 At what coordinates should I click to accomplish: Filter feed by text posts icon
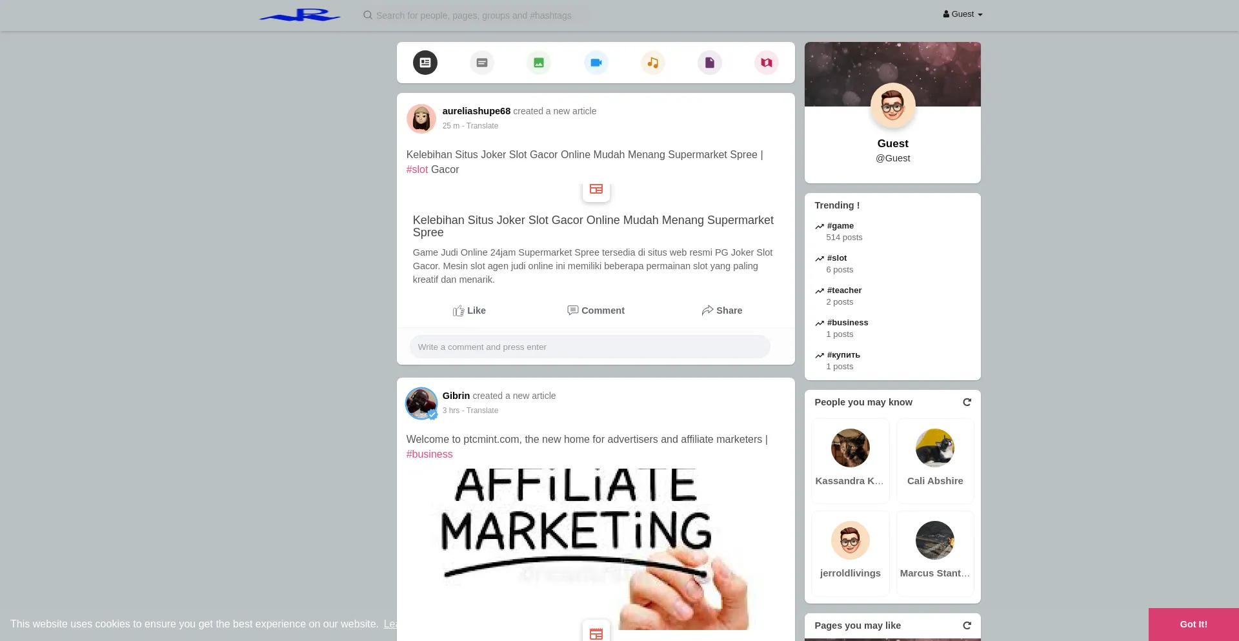pyautogui.click(x=481, y=63)
